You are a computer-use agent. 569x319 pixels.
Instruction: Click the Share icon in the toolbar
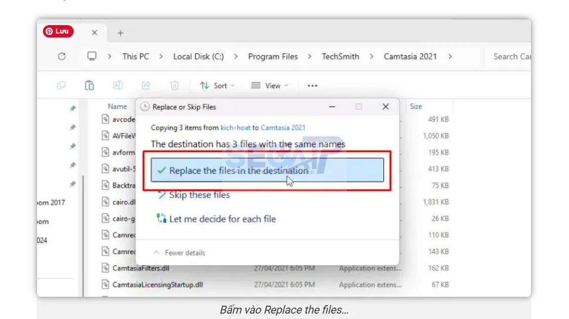tap(146, 85)
